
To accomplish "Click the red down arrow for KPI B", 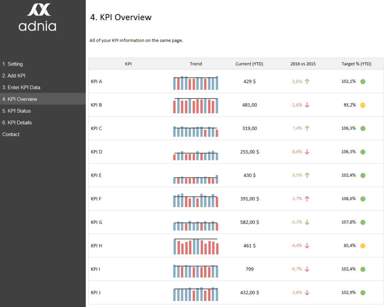I will coord(307,105).
